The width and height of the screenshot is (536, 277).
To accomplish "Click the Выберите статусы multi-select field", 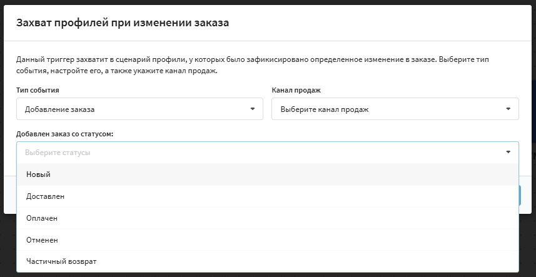I will pos(250,152).
